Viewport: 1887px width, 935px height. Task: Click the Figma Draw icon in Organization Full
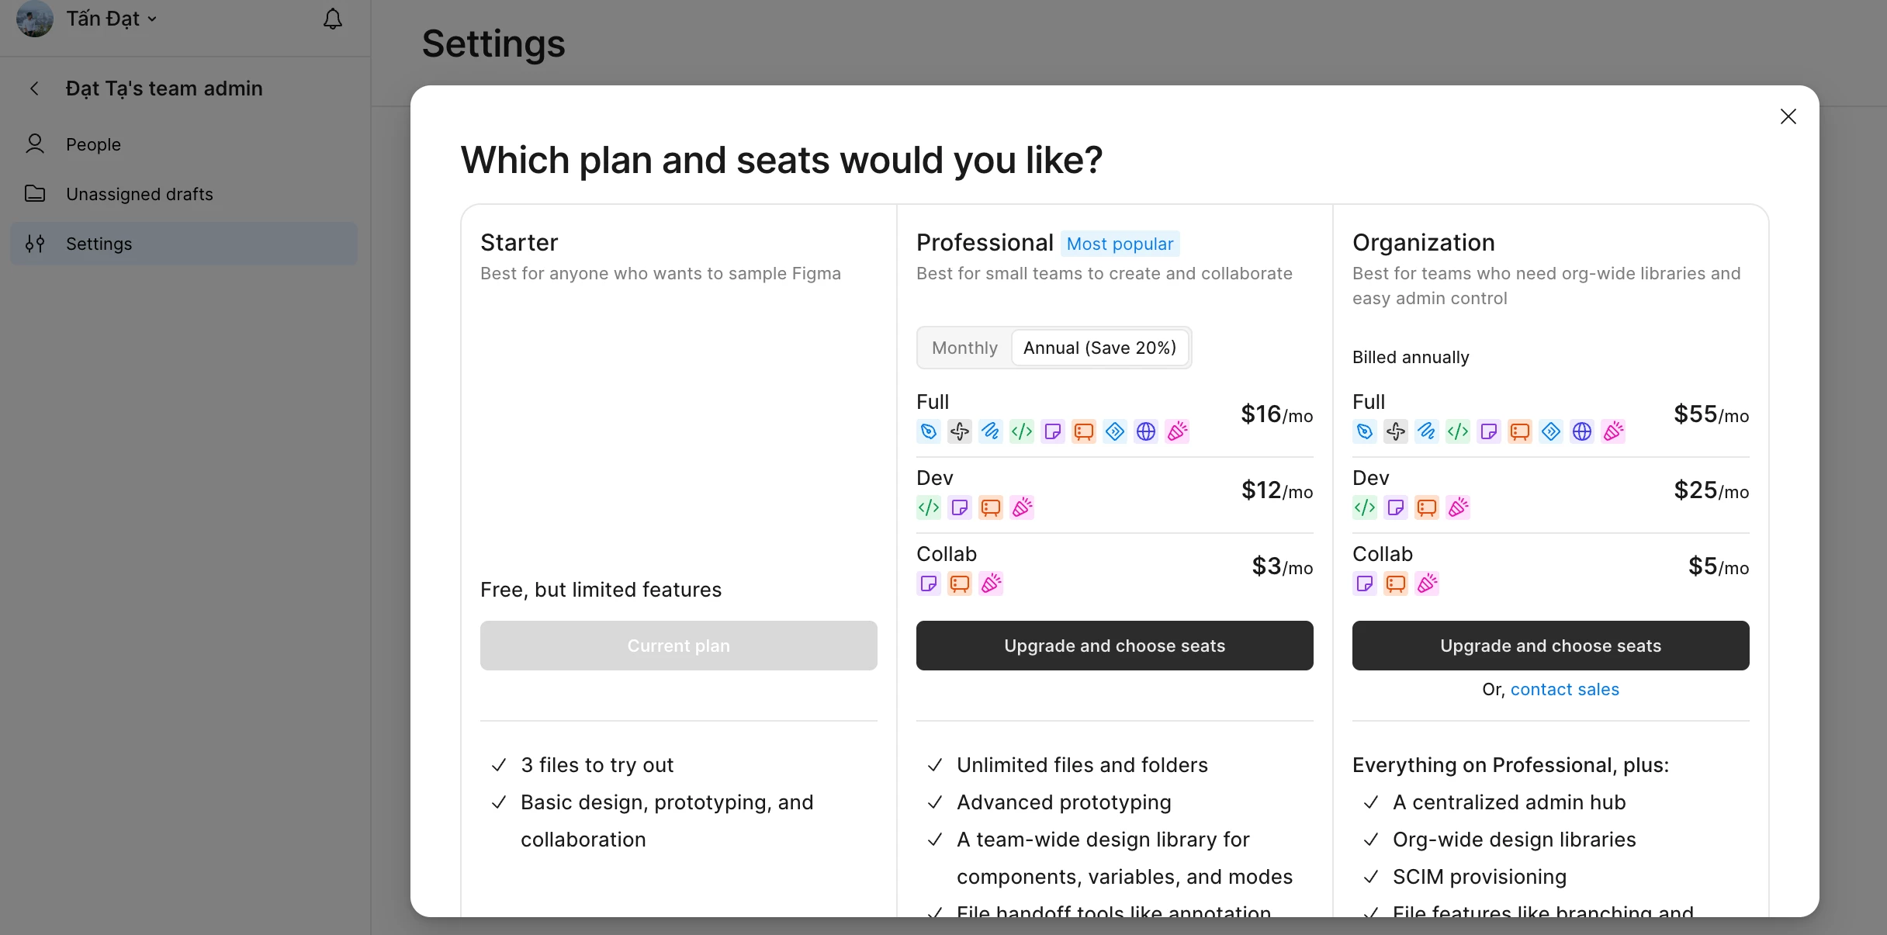coord(1427,431)
